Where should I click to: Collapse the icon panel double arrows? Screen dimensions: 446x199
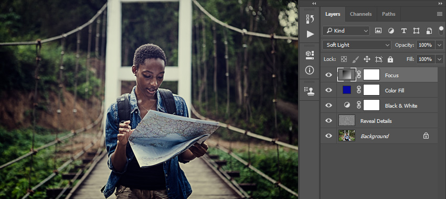314,4
